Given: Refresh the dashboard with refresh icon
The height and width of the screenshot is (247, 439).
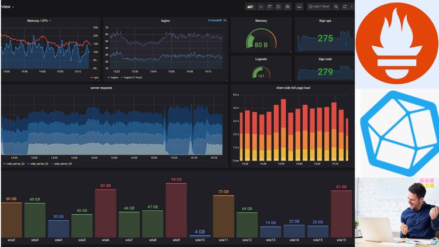Looking at the screenshot, I should [x=345, y=6].
